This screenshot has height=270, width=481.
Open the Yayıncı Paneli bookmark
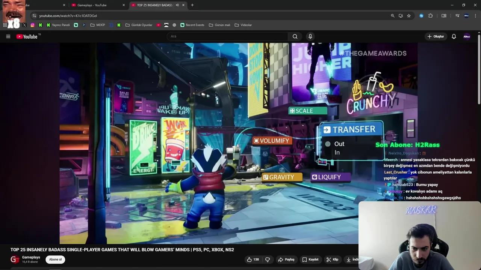[58, 25]
